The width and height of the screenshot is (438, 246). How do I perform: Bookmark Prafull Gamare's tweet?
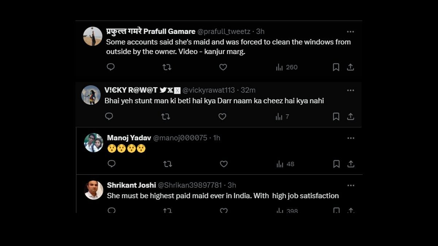(x=336, y=67)
